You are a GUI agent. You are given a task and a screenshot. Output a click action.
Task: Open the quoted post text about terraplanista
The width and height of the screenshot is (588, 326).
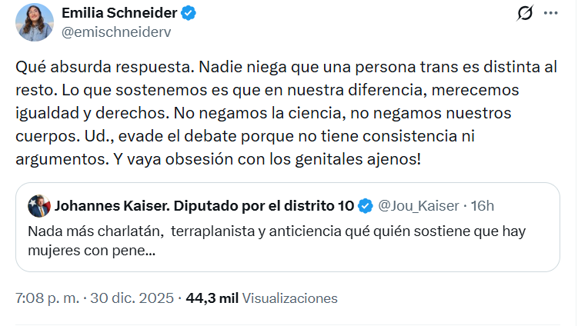[x=269, y=231]
